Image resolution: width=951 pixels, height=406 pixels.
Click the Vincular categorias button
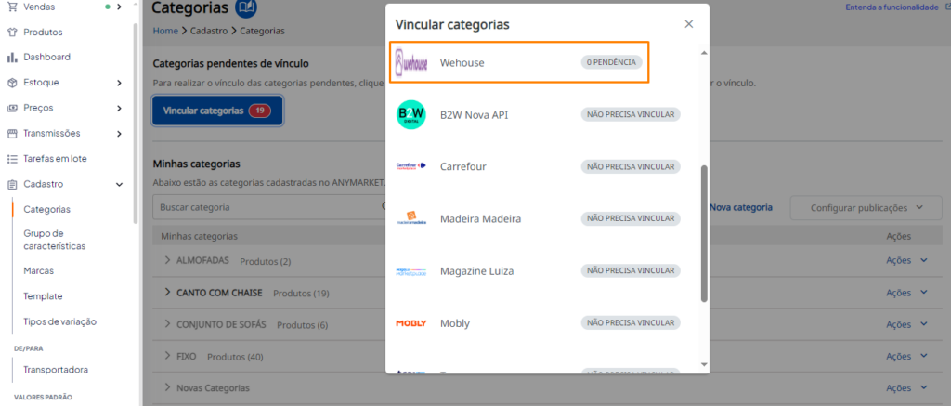coord(217,111)
